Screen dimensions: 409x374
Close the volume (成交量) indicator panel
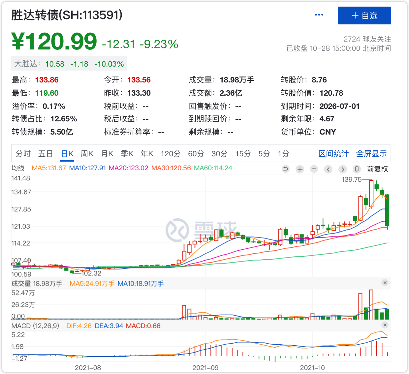(x=385, y=283)
